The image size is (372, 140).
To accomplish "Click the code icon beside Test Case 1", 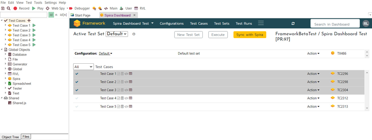I will click(x=126, y=74).
